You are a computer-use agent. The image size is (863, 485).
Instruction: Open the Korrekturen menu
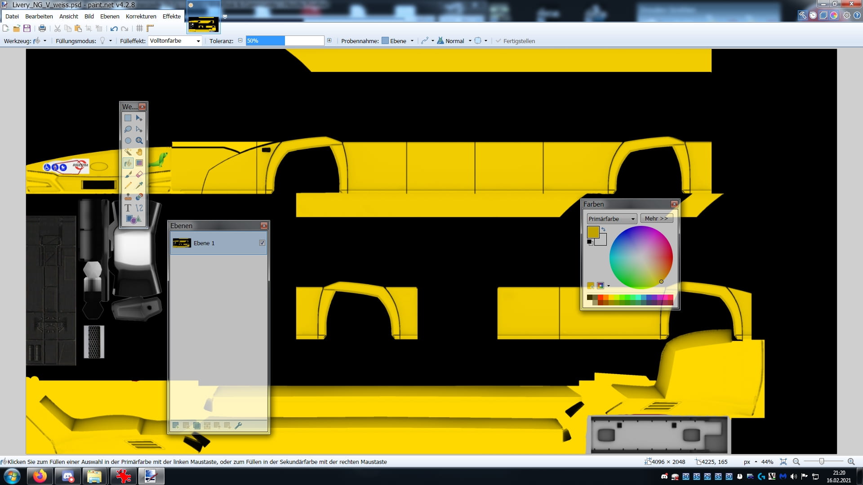click(141, 16)
